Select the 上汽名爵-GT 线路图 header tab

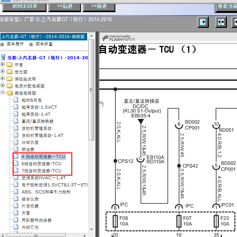click(44, 37)
